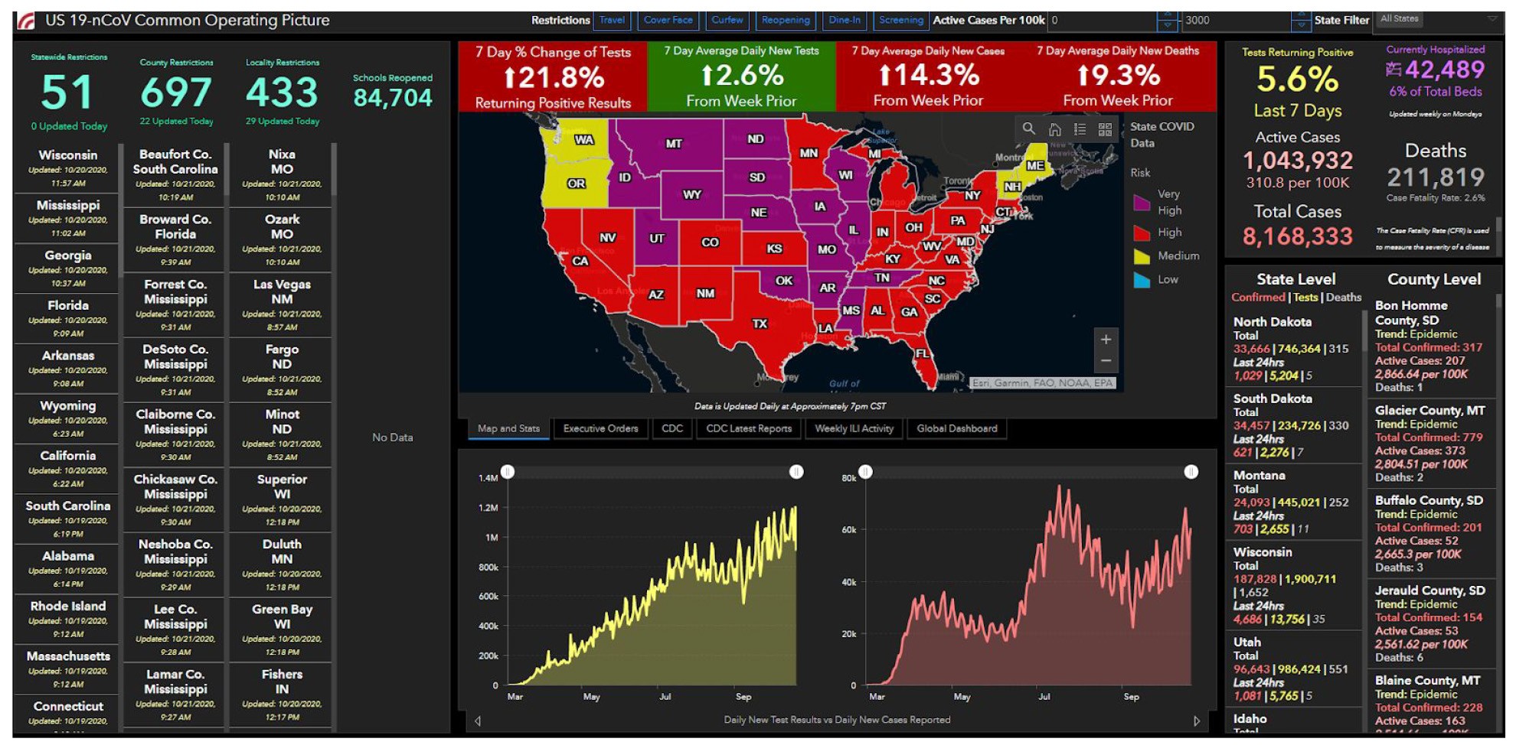Increase maximum active cases per 100k value

(x=1301, y=15)
